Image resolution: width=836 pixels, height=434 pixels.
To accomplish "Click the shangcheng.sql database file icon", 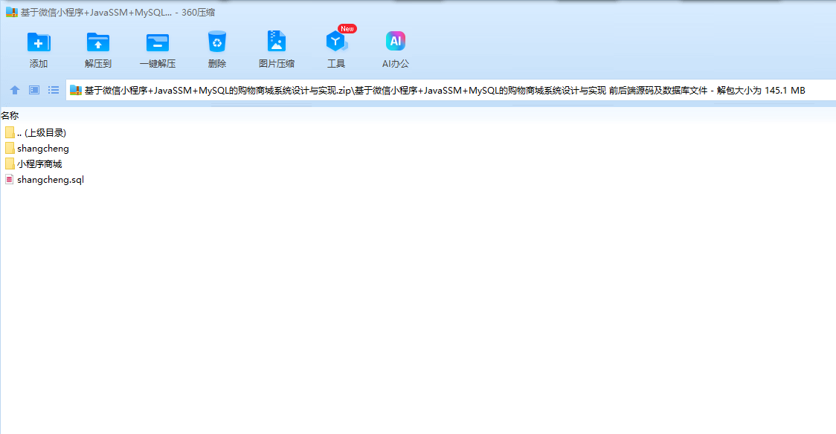I will (x=9, y=179).
